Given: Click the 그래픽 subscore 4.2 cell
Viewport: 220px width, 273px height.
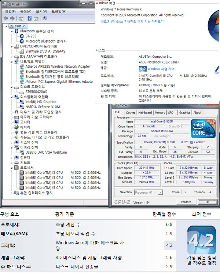Looking at the screenshot, I should (x=169, y=245).
